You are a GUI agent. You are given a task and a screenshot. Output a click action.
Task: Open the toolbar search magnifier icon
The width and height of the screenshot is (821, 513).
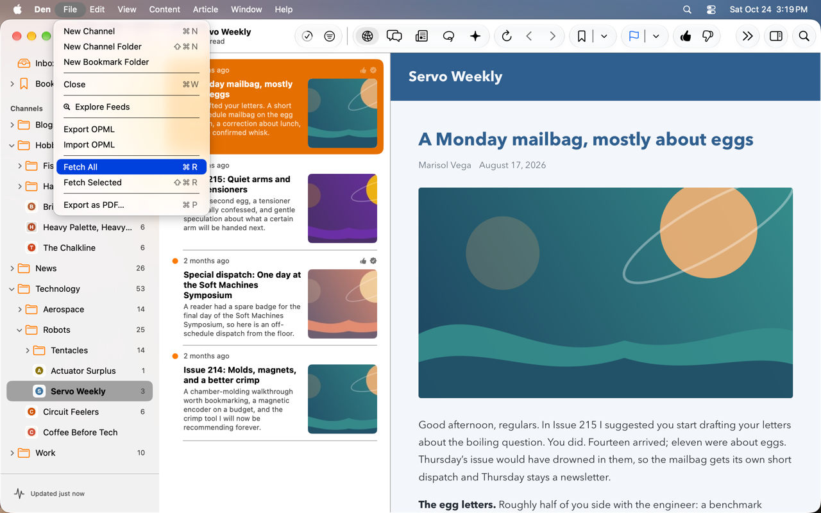(804, 37)
